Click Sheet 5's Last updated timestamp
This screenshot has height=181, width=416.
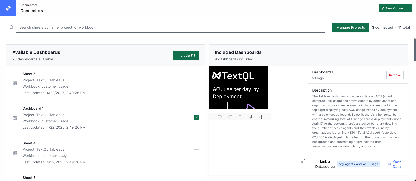54,93
